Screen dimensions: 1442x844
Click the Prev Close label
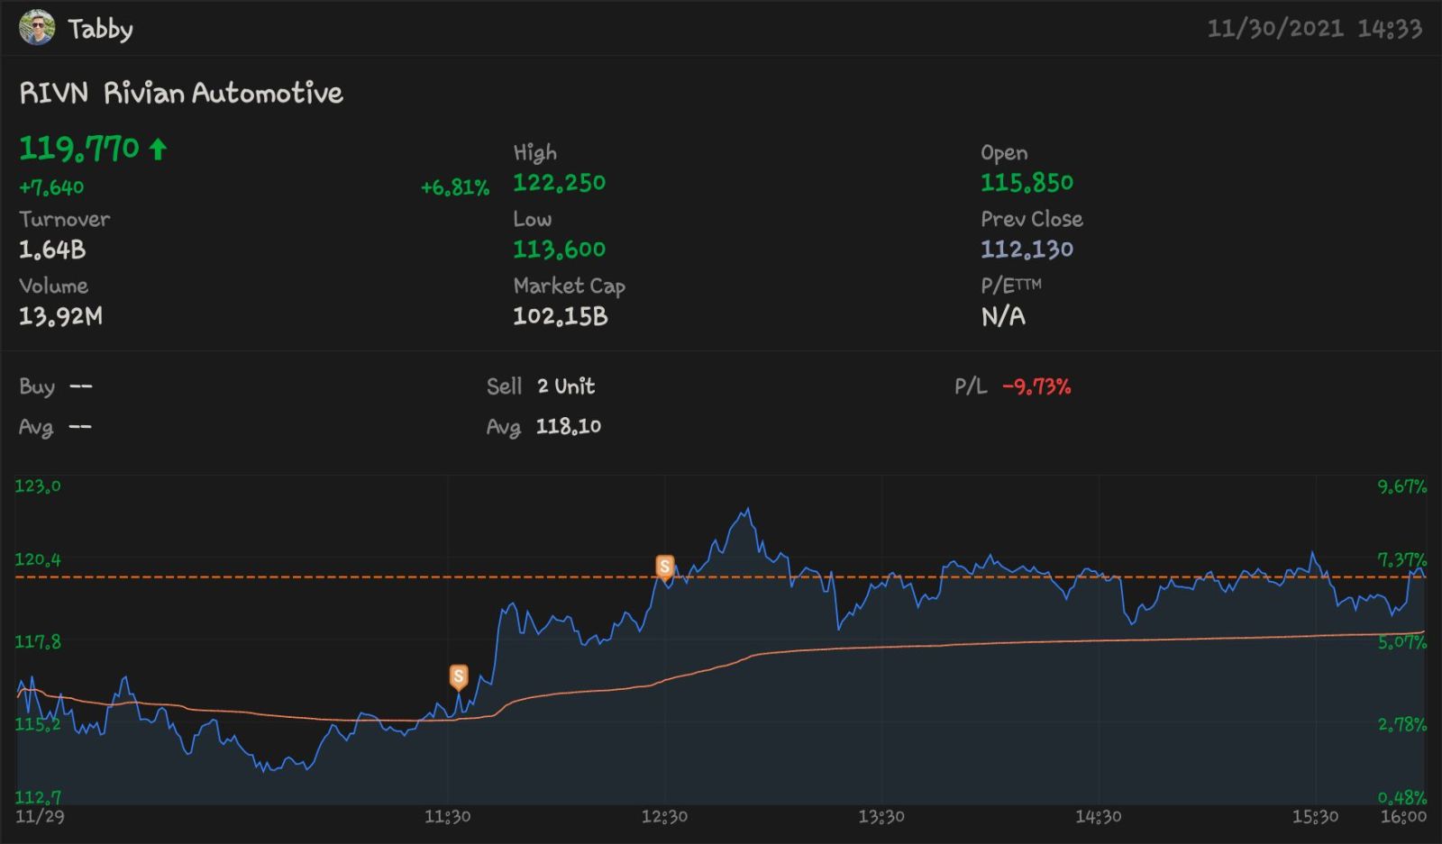(1032, 219)
